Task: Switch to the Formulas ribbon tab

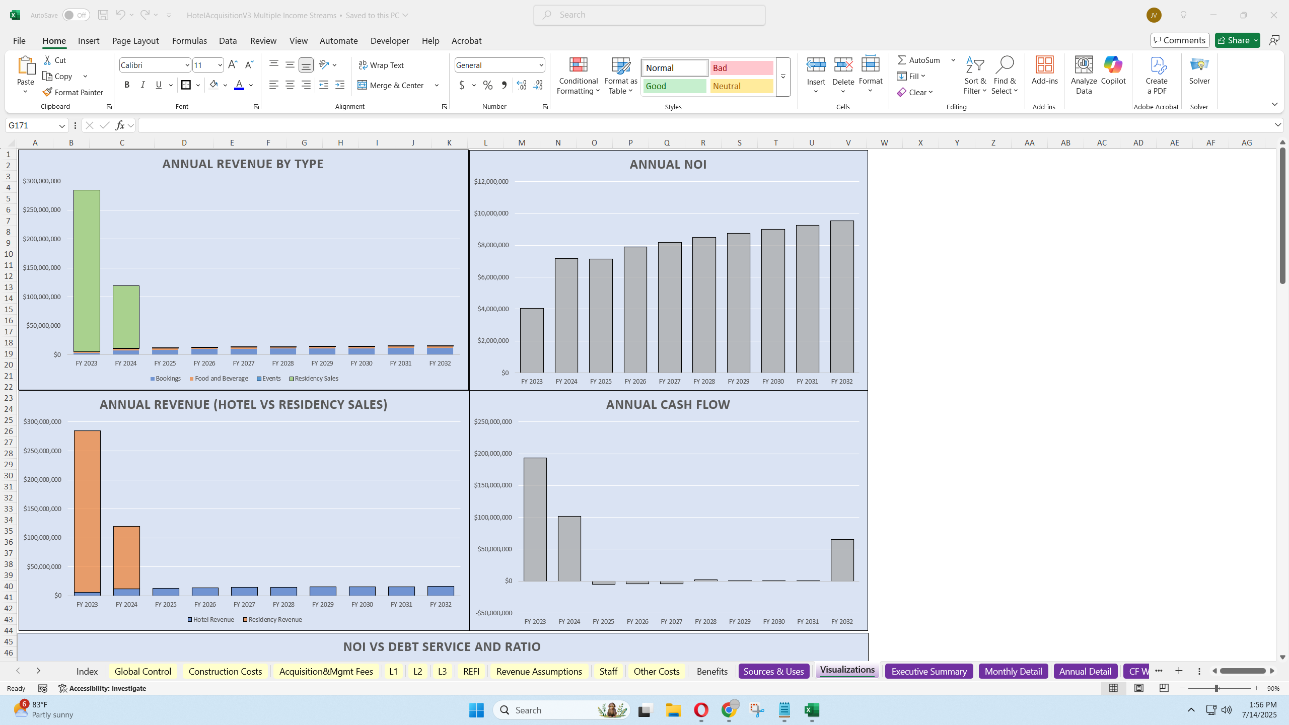Action: [189, 41]
